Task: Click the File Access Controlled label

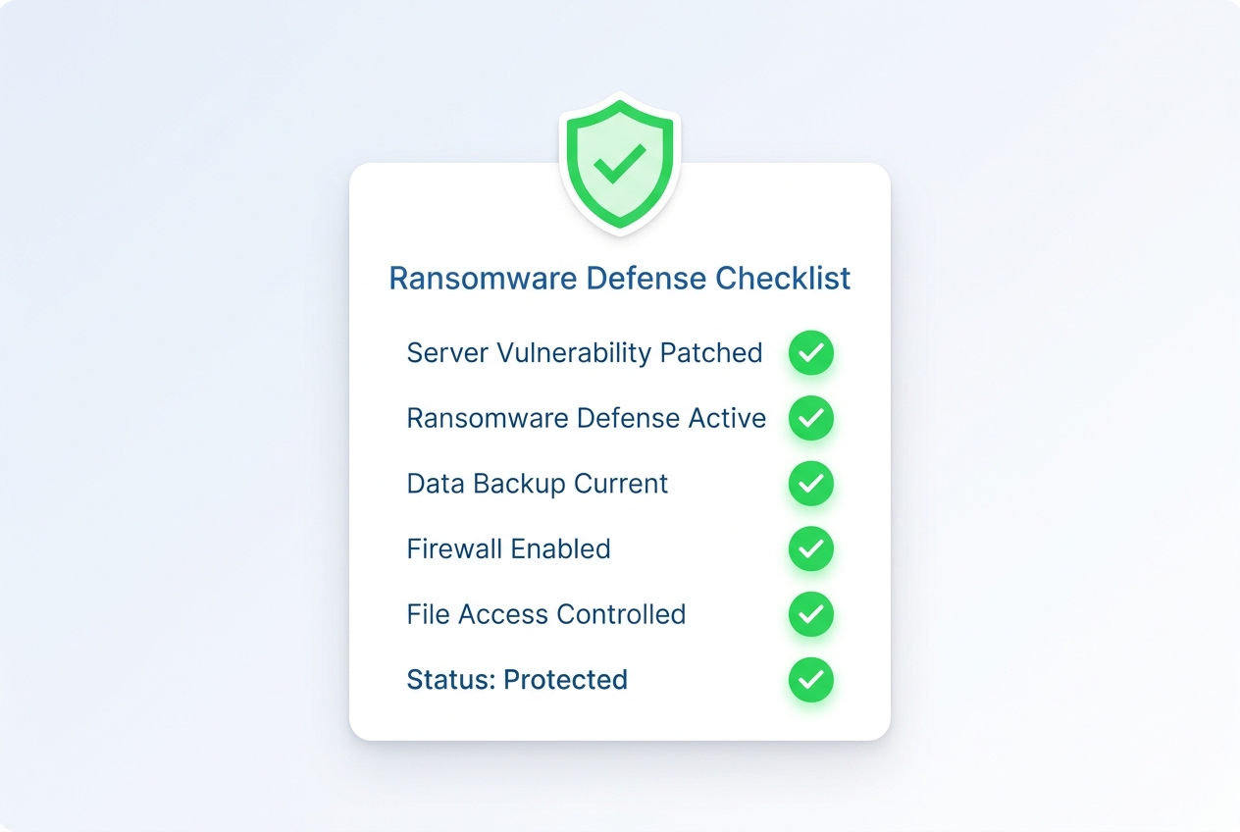Action: pyautogui.click(x=546, y=614)
